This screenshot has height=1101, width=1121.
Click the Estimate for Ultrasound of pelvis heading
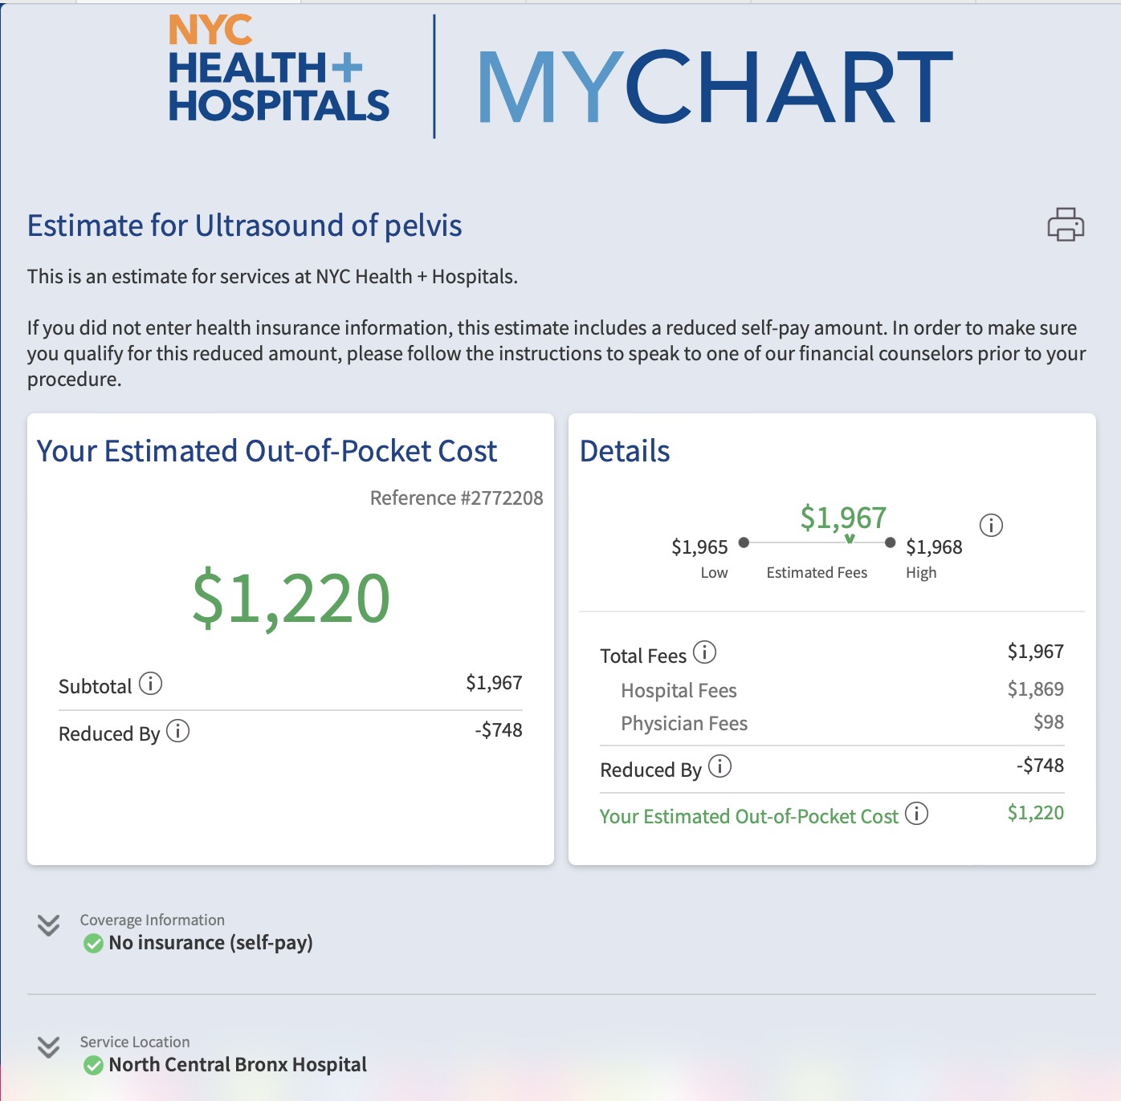(244, 226)
